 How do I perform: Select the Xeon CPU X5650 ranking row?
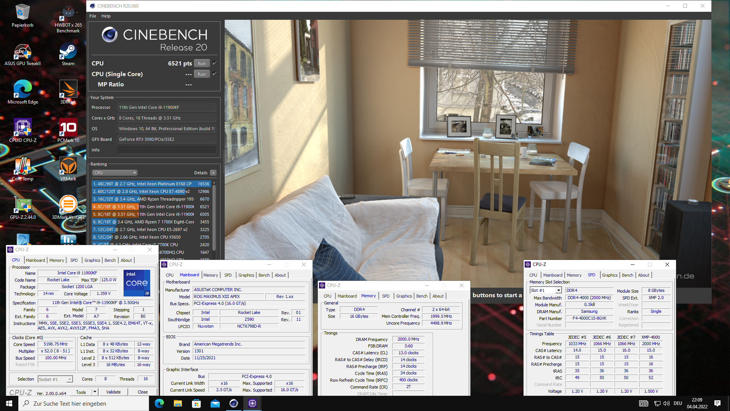tap(151, 237)
